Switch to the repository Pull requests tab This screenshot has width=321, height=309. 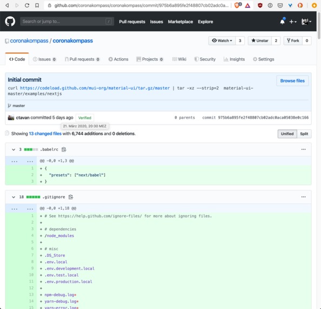[82, 59]
